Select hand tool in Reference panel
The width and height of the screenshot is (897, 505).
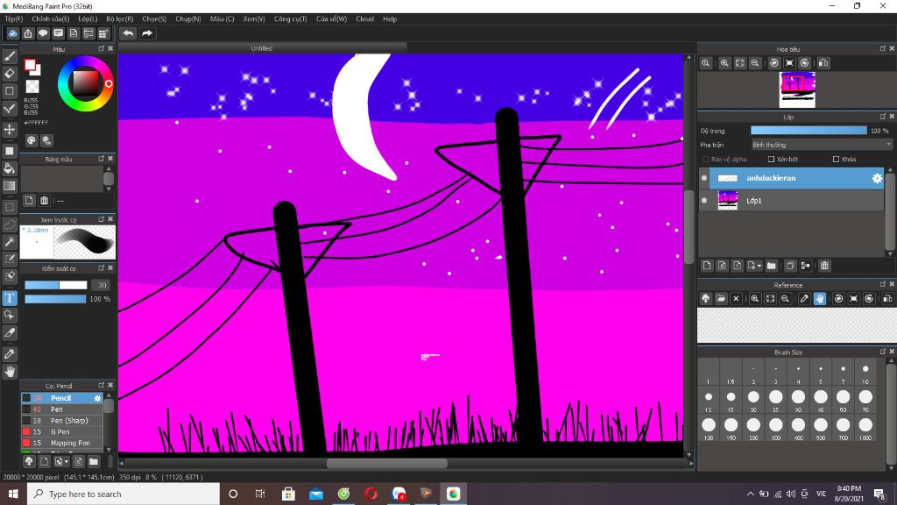(820, 298)
